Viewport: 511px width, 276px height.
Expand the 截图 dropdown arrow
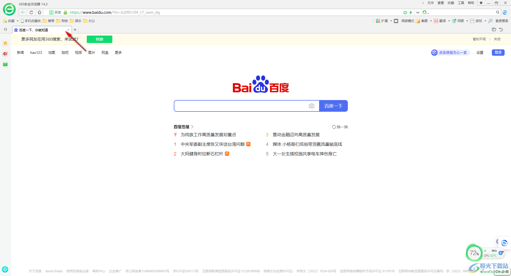(x=431, y=21)
